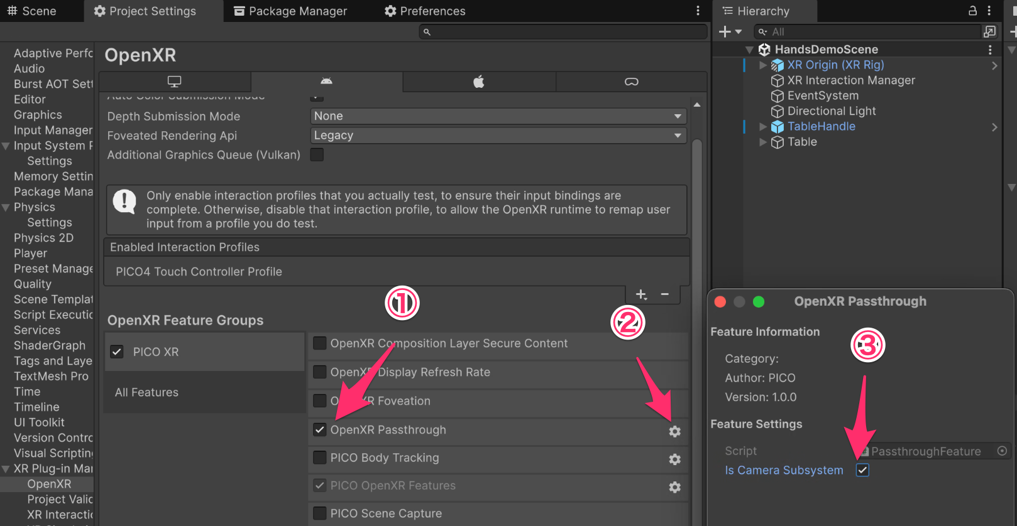Click the Hierarchy lock icon
The width and height of the screenshot is (1017, 526).
pyautogui.click(x=972, y=11)
